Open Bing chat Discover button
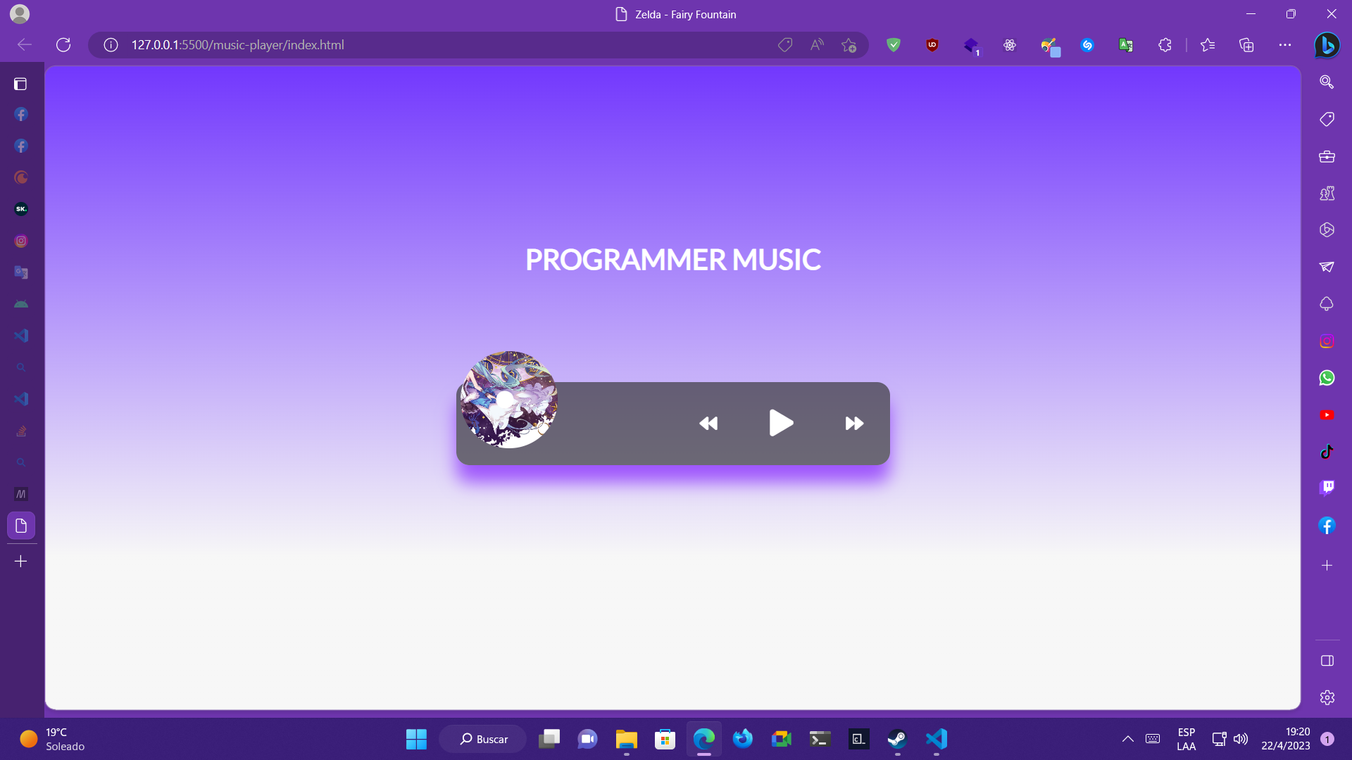The height and width of the screenshot is (760, 1352). (1327, 45)
